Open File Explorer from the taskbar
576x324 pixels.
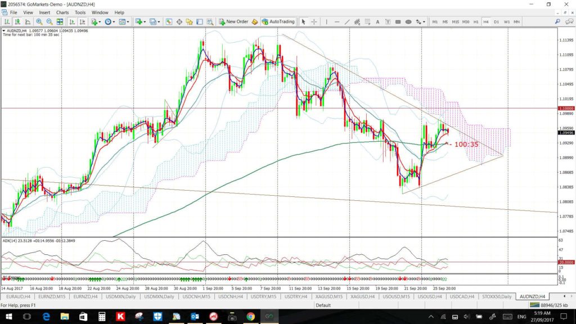pyautogui.click(x=65, y=316)
